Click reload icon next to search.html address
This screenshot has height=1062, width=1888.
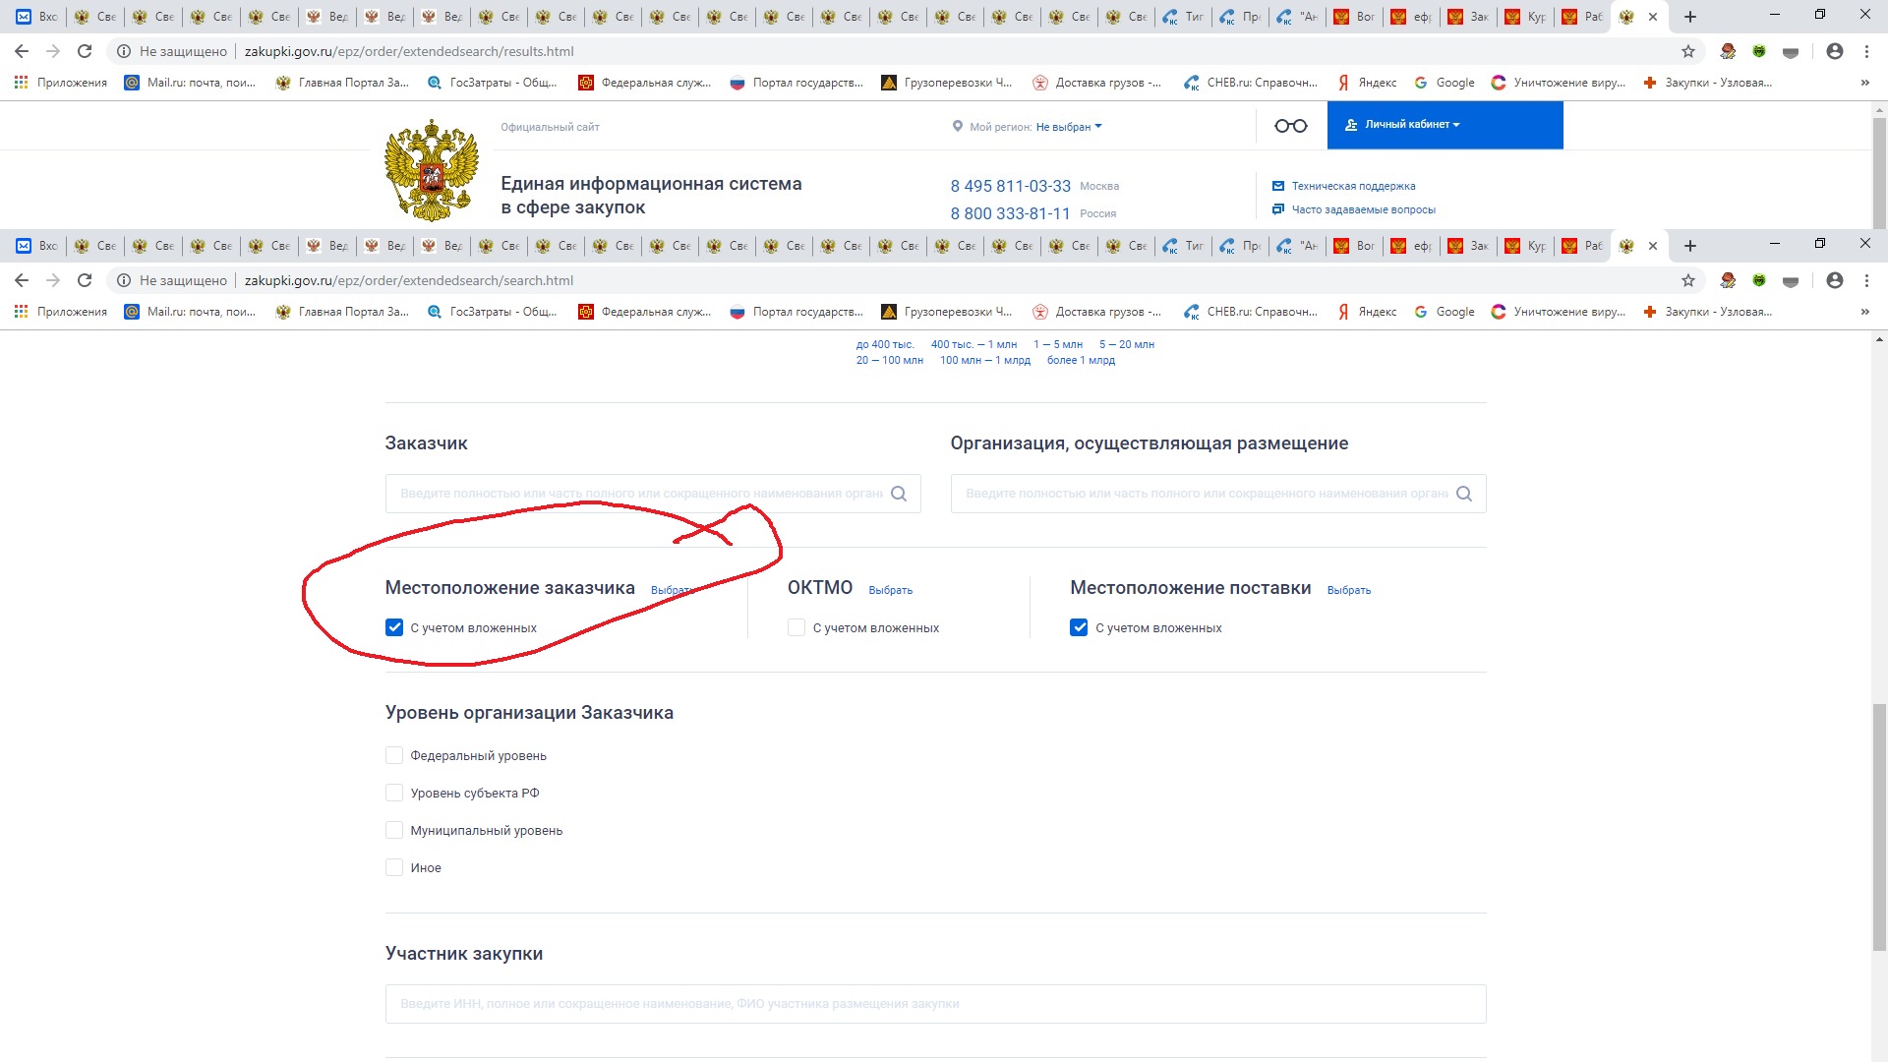coord(85,280)
